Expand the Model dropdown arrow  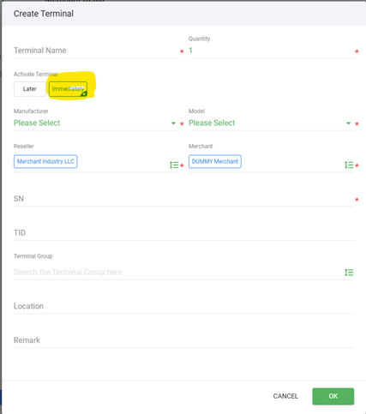tap(348, 123)
